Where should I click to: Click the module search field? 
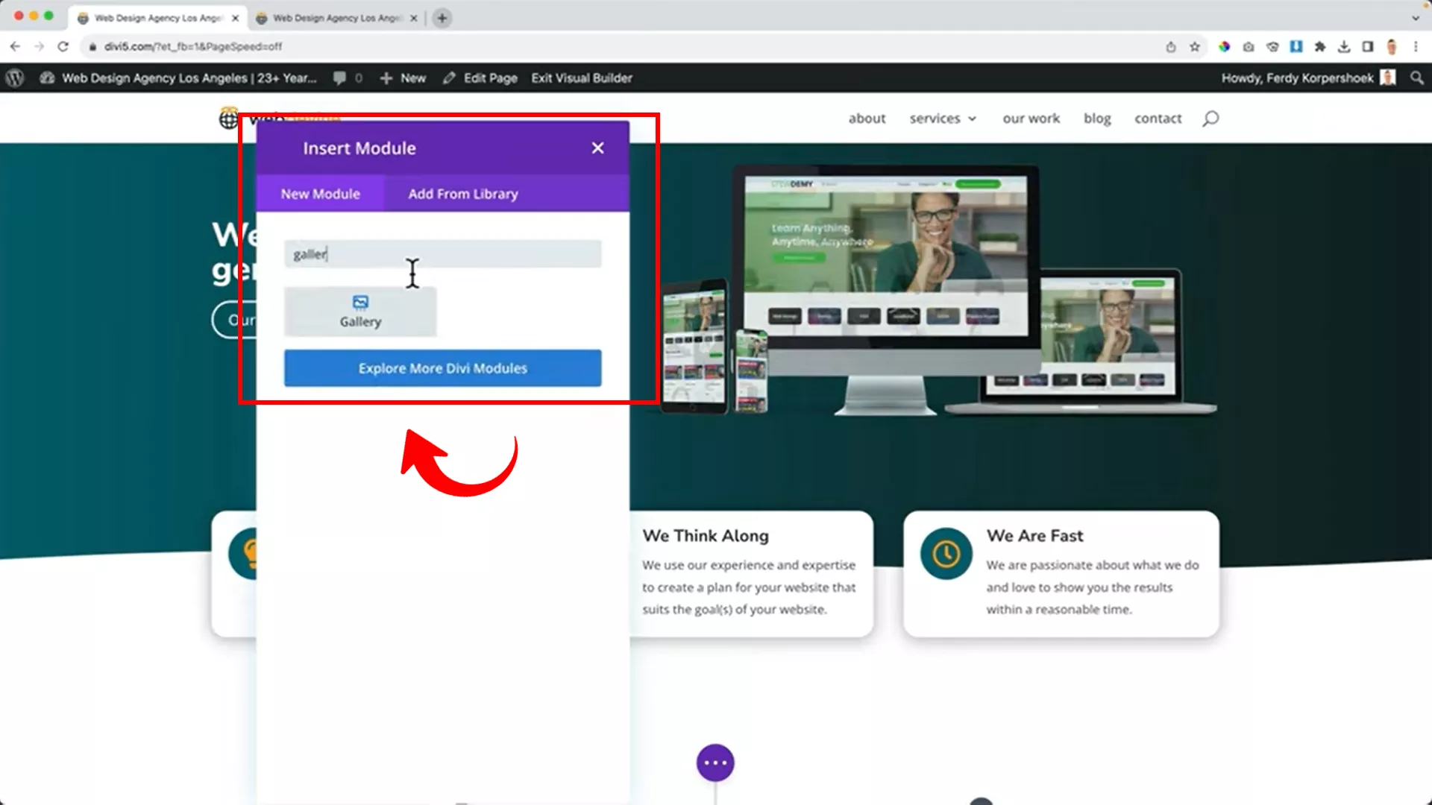click(442, 254)
